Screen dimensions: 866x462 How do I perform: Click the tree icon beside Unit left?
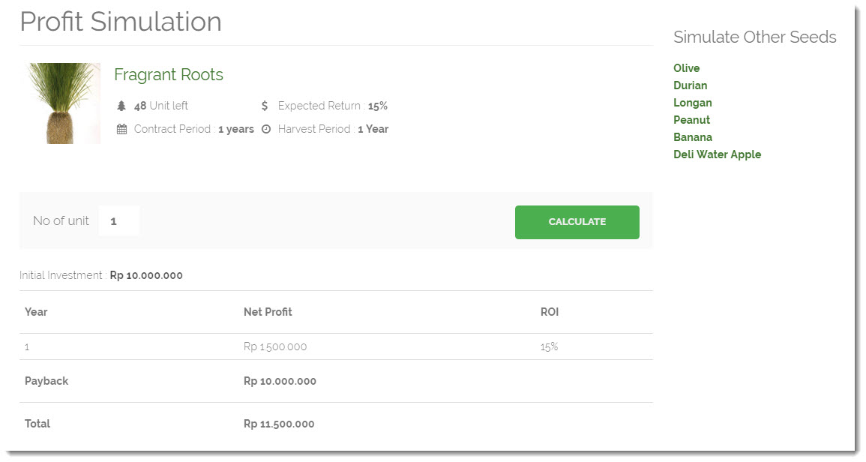[121, 106]
